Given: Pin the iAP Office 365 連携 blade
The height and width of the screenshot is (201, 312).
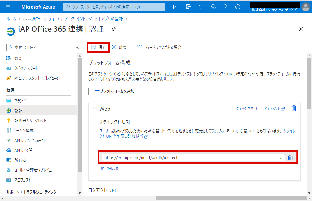Looking at the screenshot, I should 113,29.
